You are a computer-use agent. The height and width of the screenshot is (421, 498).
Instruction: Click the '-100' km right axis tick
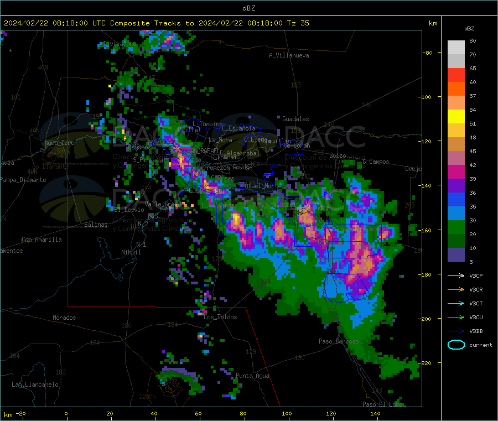[x=426, y=97]
